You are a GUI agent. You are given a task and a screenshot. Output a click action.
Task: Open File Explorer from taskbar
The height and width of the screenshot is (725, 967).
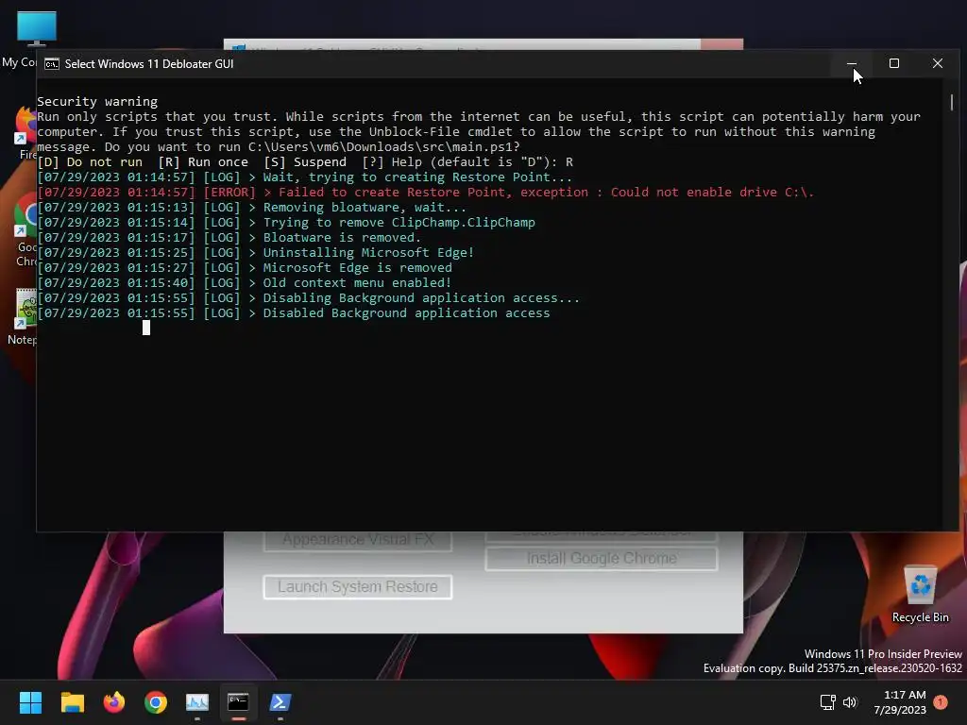72,702
